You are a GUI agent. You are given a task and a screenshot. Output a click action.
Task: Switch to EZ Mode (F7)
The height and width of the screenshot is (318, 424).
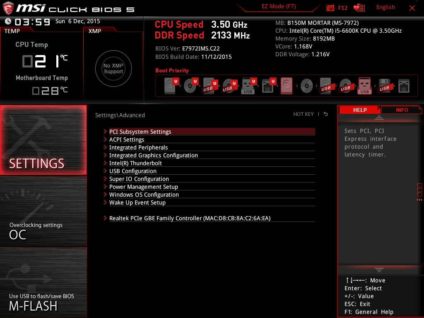pos(279,7)
